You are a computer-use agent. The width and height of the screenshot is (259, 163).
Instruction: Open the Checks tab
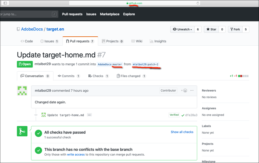(98, 76)
